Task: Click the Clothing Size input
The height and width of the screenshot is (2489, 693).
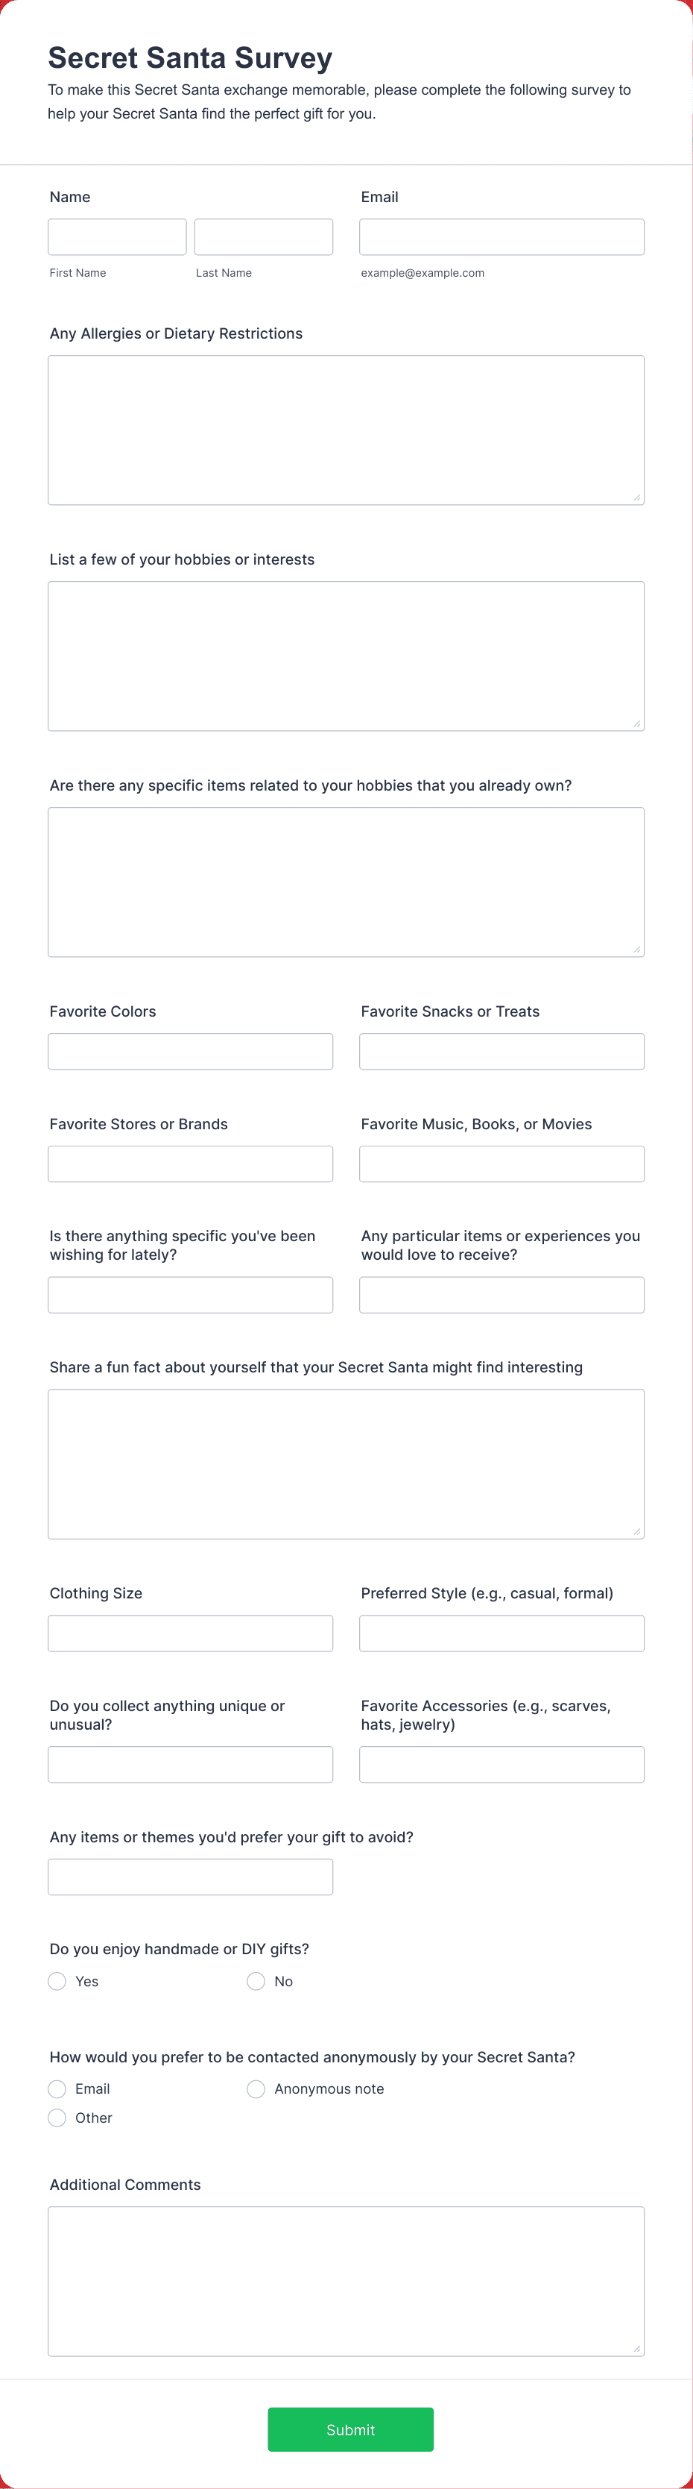Action: point(190,1633)
